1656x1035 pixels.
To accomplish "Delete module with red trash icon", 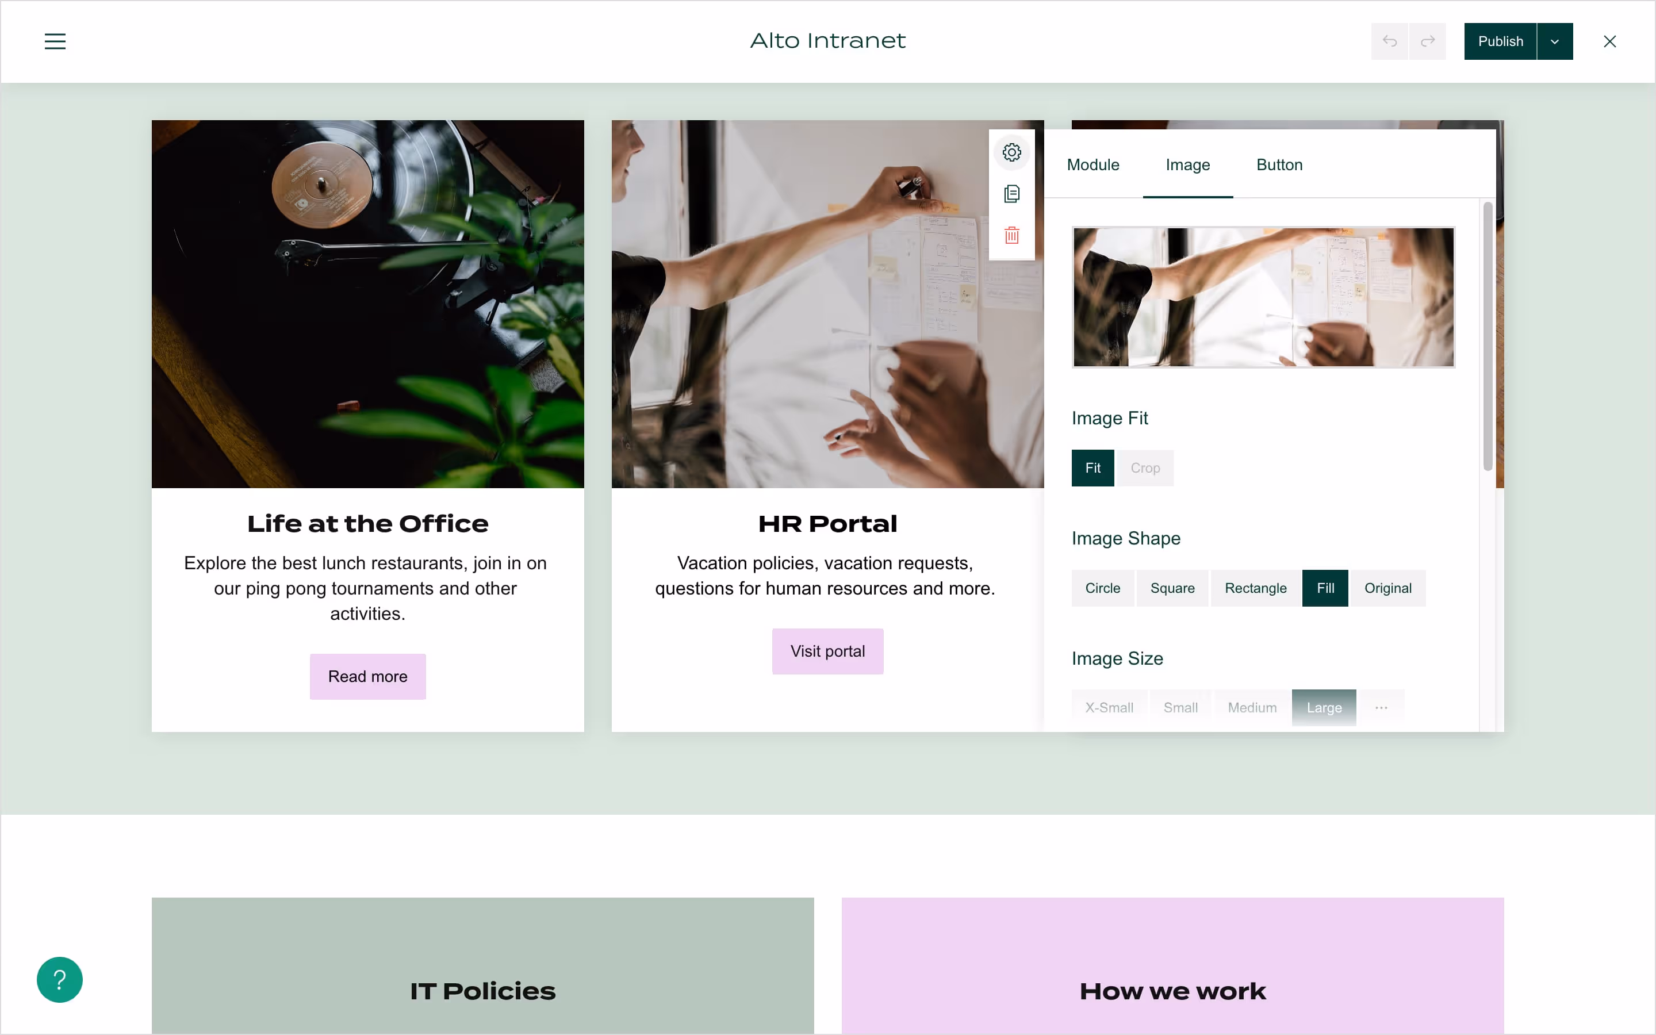I will coord(1011,236).
